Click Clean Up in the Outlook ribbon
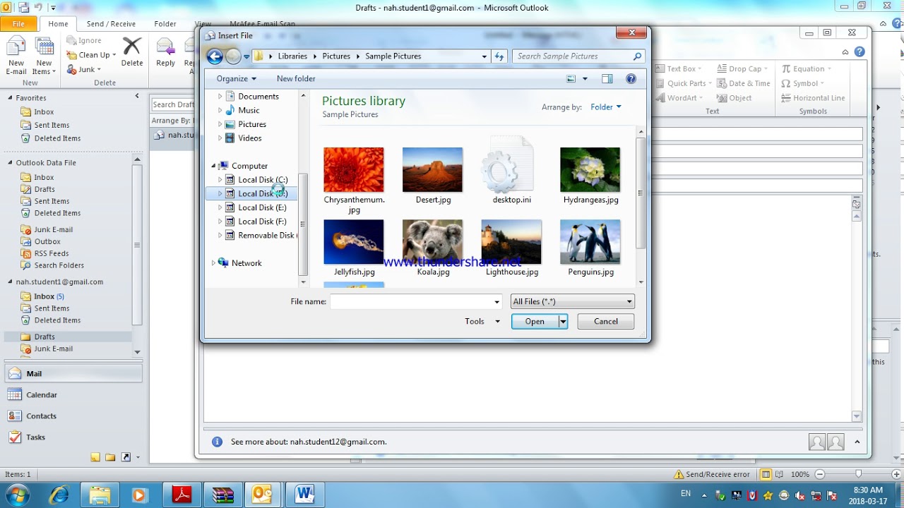The height and width of the screenshot is (508, 904). (x=92, y=55)
